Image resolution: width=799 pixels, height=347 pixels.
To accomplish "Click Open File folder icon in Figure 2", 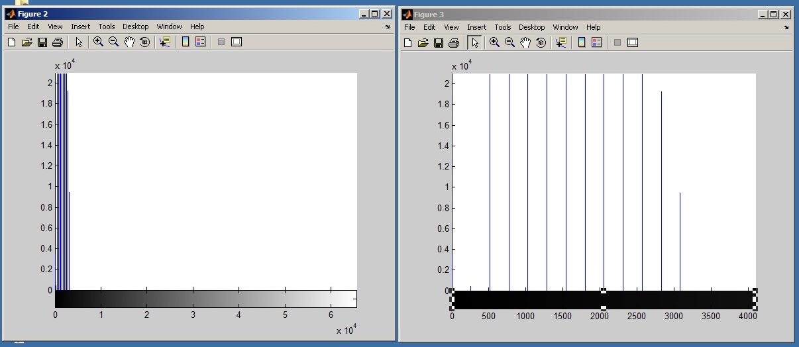I will click(27, 42).
